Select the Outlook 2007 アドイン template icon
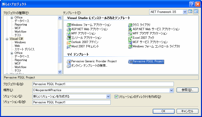The width and height of the screenshot is (202, 117). pos(69,42)
